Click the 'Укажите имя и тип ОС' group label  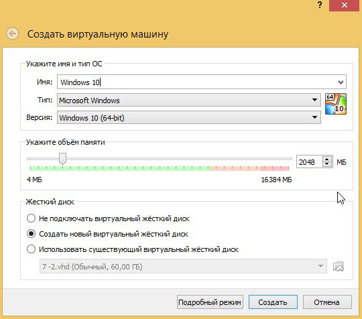coord(64,64)
